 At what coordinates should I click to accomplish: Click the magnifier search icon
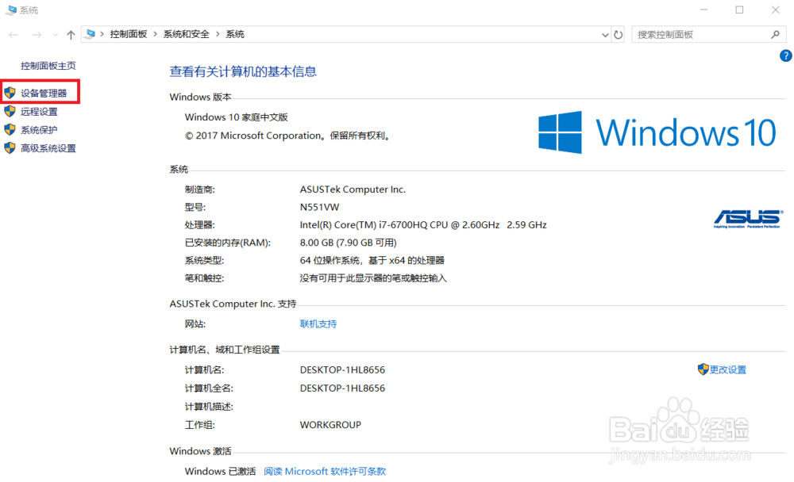click(x=775, y=34)
